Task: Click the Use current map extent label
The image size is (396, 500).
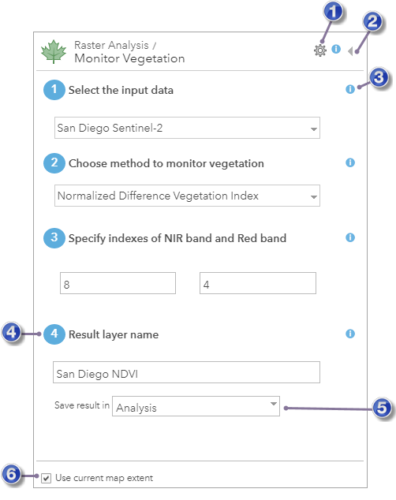Action: tap(104, 478)
